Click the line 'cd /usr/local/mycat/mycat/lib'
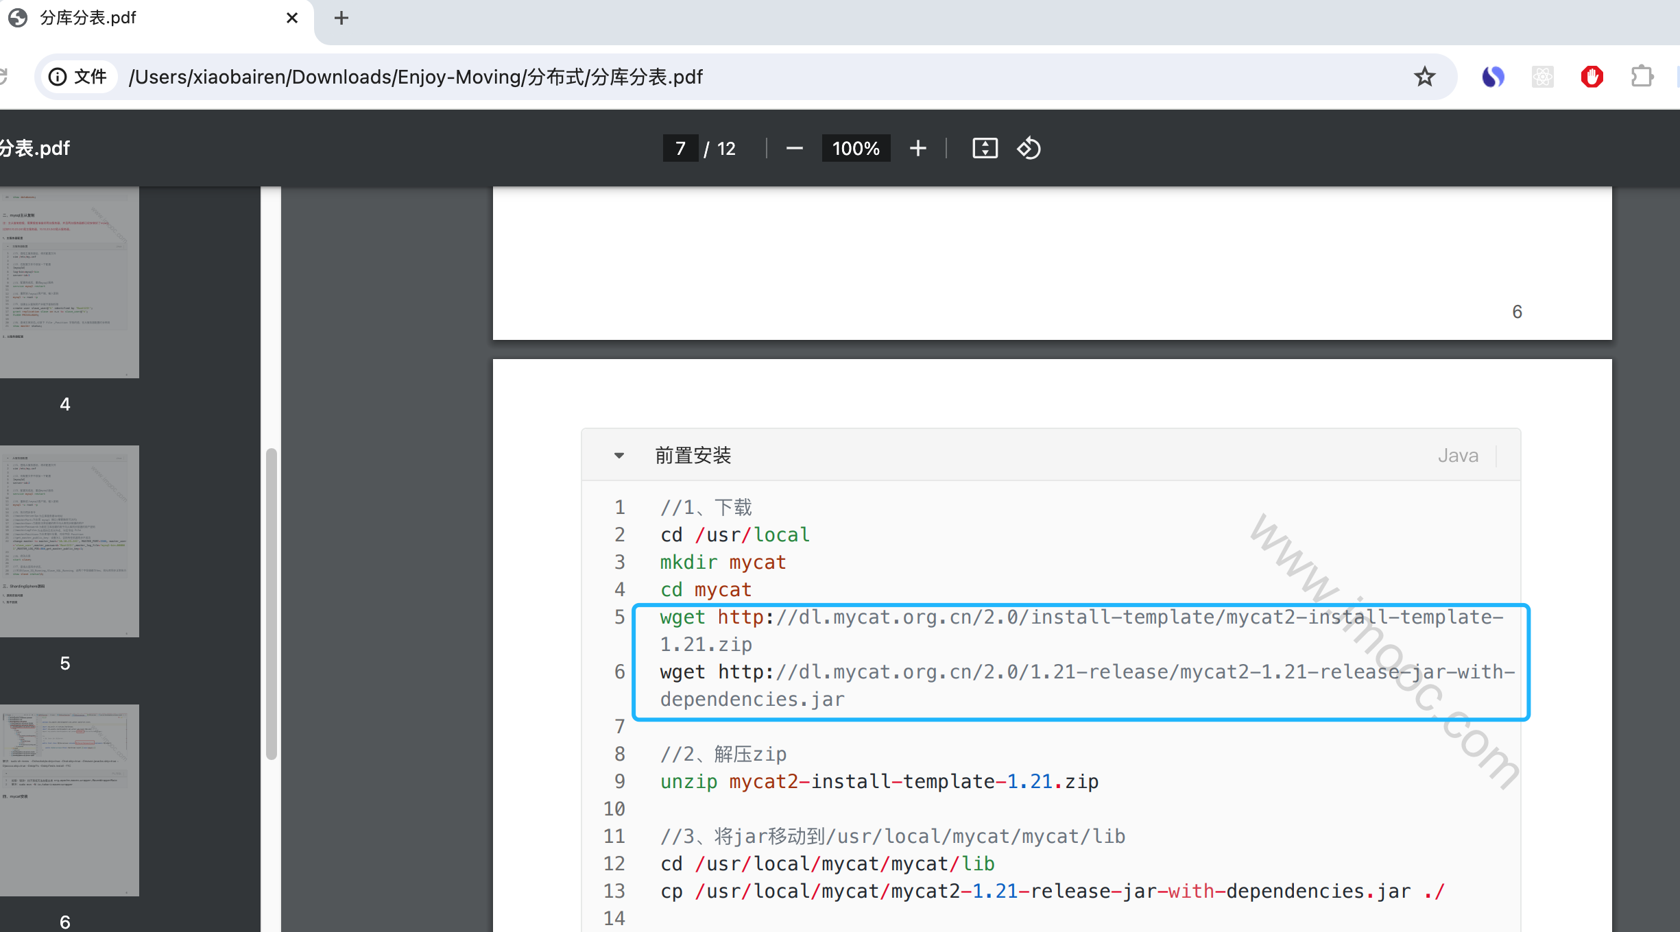1680x932 pixels. 827,863
